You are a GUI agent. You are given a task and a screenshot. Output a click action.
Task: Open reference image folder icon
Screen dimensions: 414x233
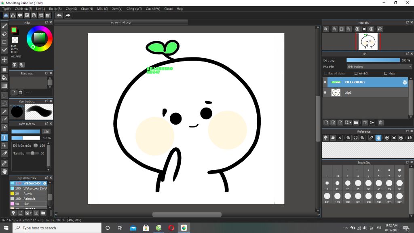coord(333,138)
